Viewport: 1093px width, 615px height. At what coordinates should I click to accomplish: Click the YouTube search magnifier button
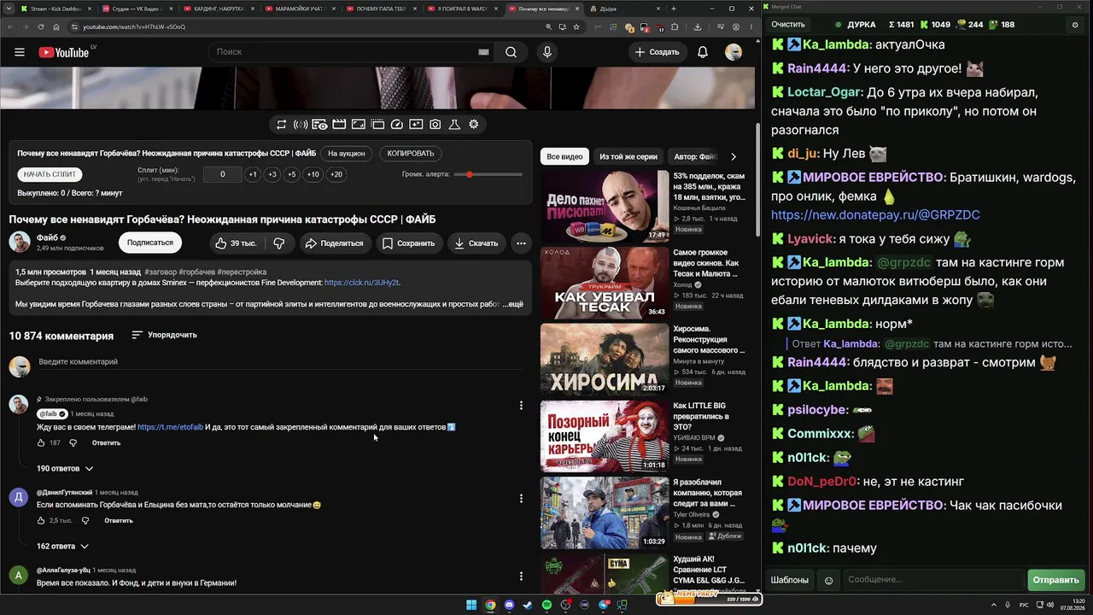511,52
